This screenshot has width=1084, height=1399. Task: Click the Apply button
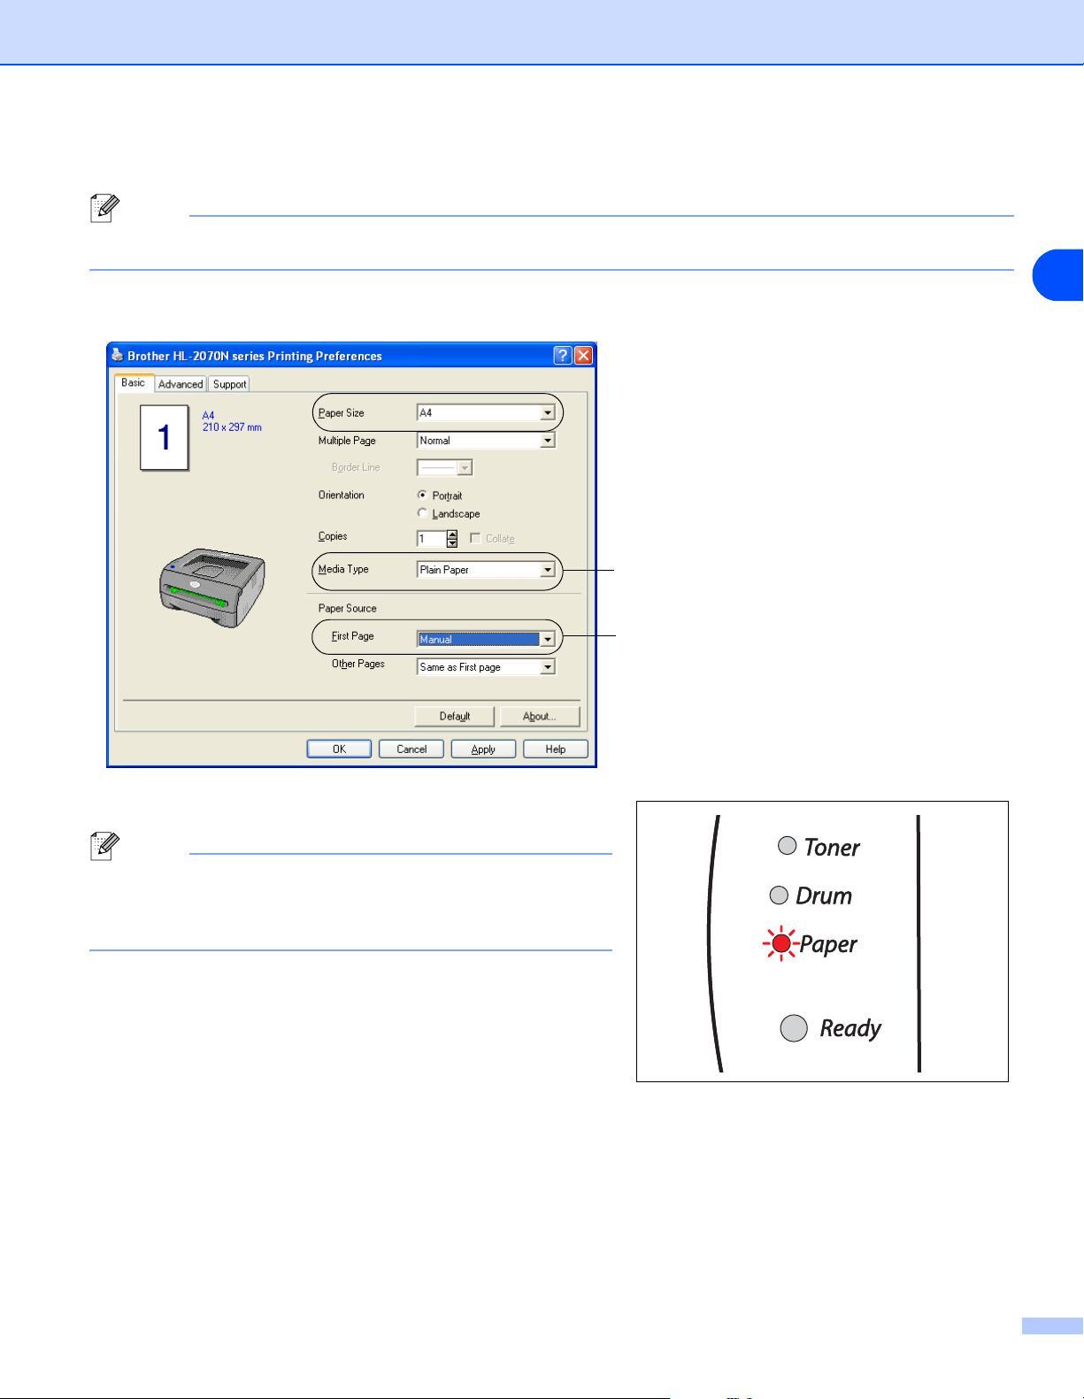pos(483,749)
